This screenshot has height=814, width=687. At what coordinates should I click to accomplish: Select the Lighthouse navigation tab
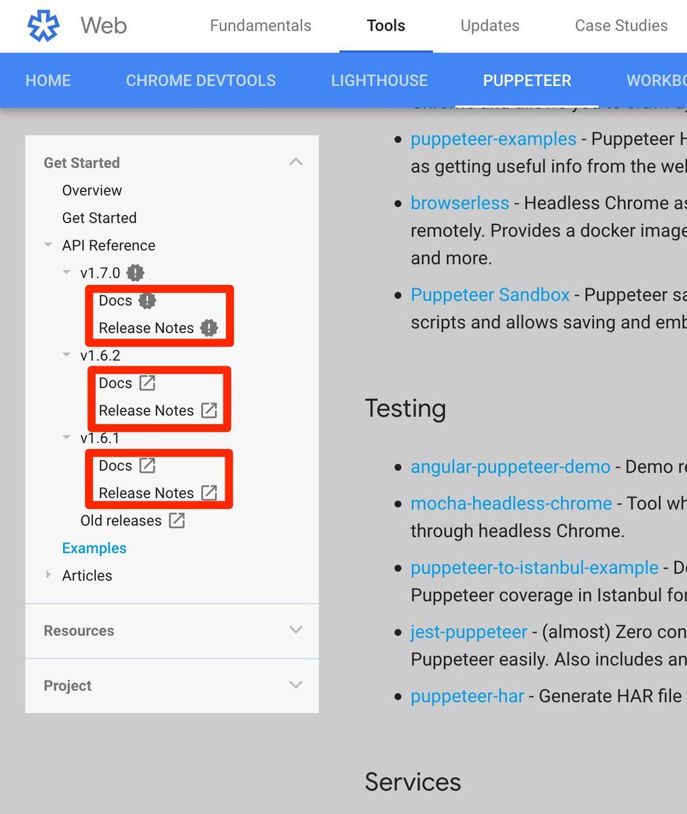tap(379, 81)
